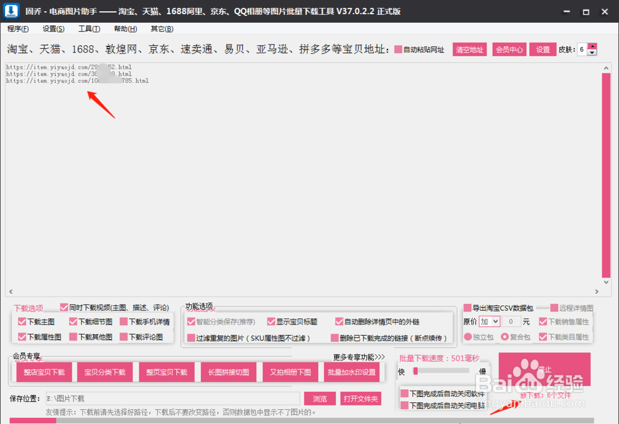This screenshot has height=424, width=619.
Task: Click the 皮肤 value field
Action: [x=582, y=49]
